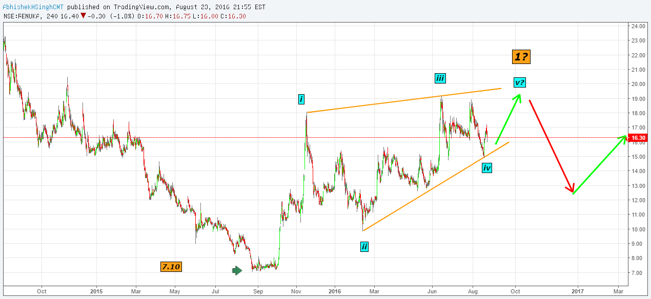Screen dimensions: 651x299
Task: Click 18.00 on the price axis
Action: 638,113
